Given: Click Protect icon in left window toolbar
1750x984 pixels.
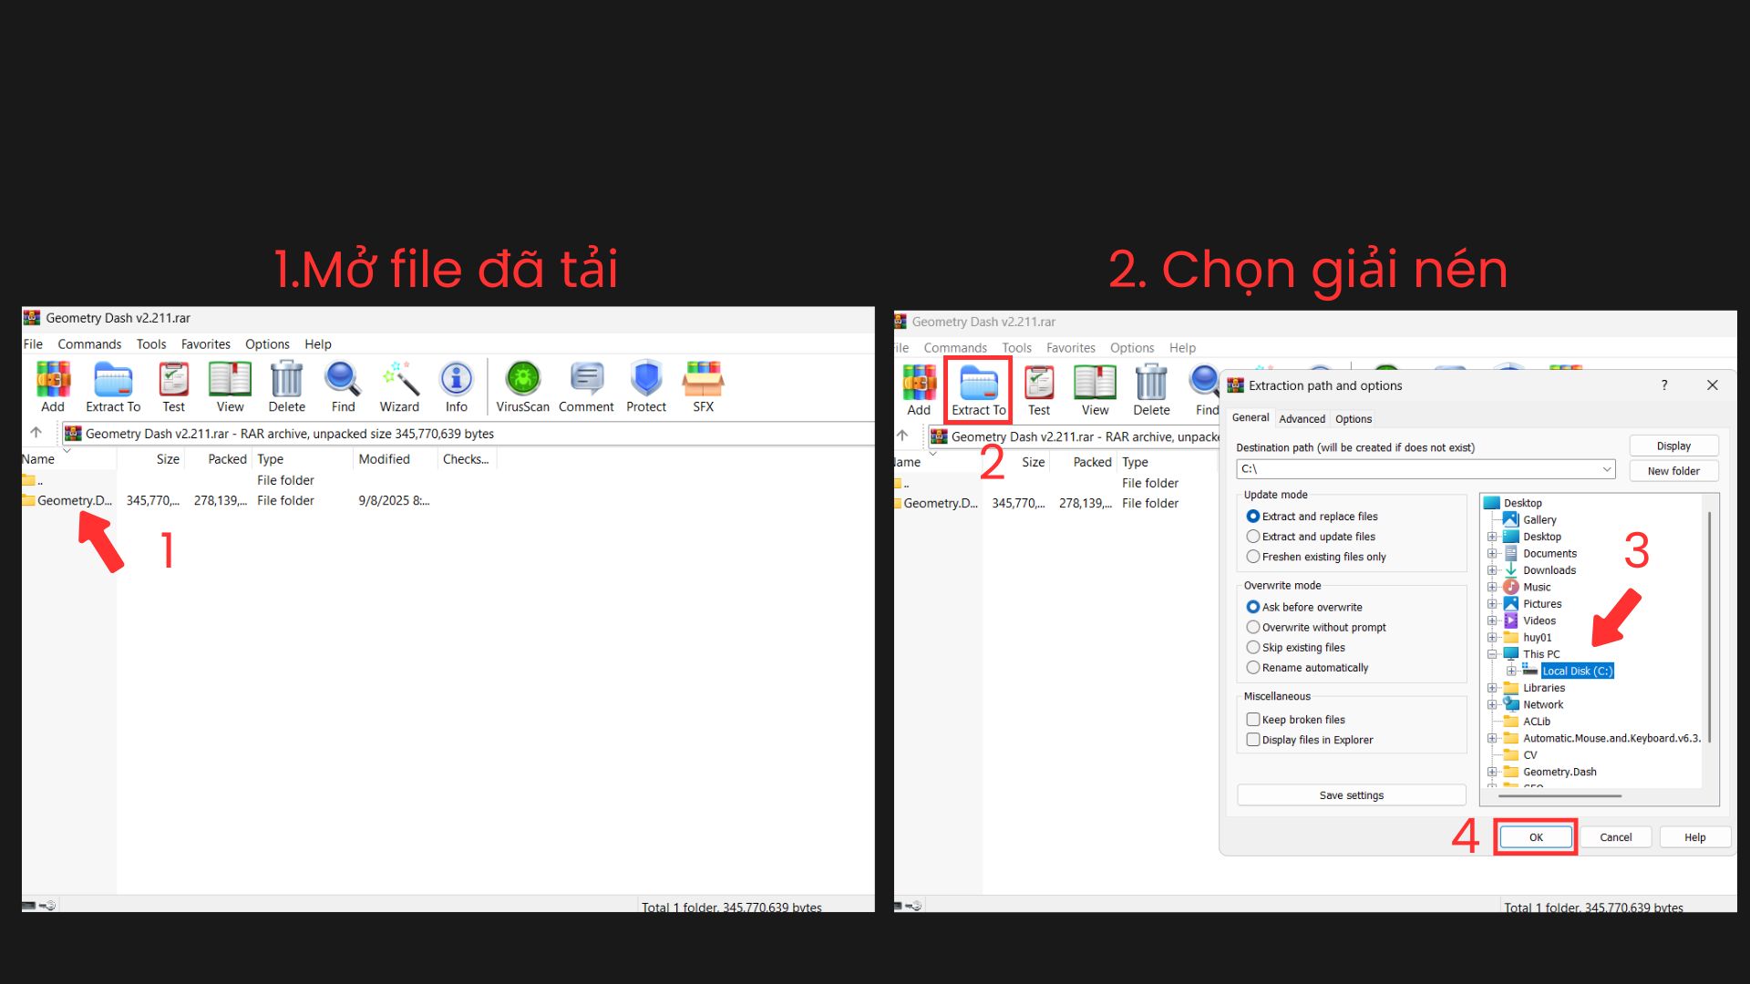Looking at the screenshot, I should [646, 386].
